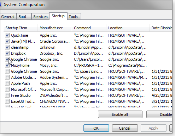Check the Apple Push startup item
The width and height of the screenshot is (175, 136).
7,83
